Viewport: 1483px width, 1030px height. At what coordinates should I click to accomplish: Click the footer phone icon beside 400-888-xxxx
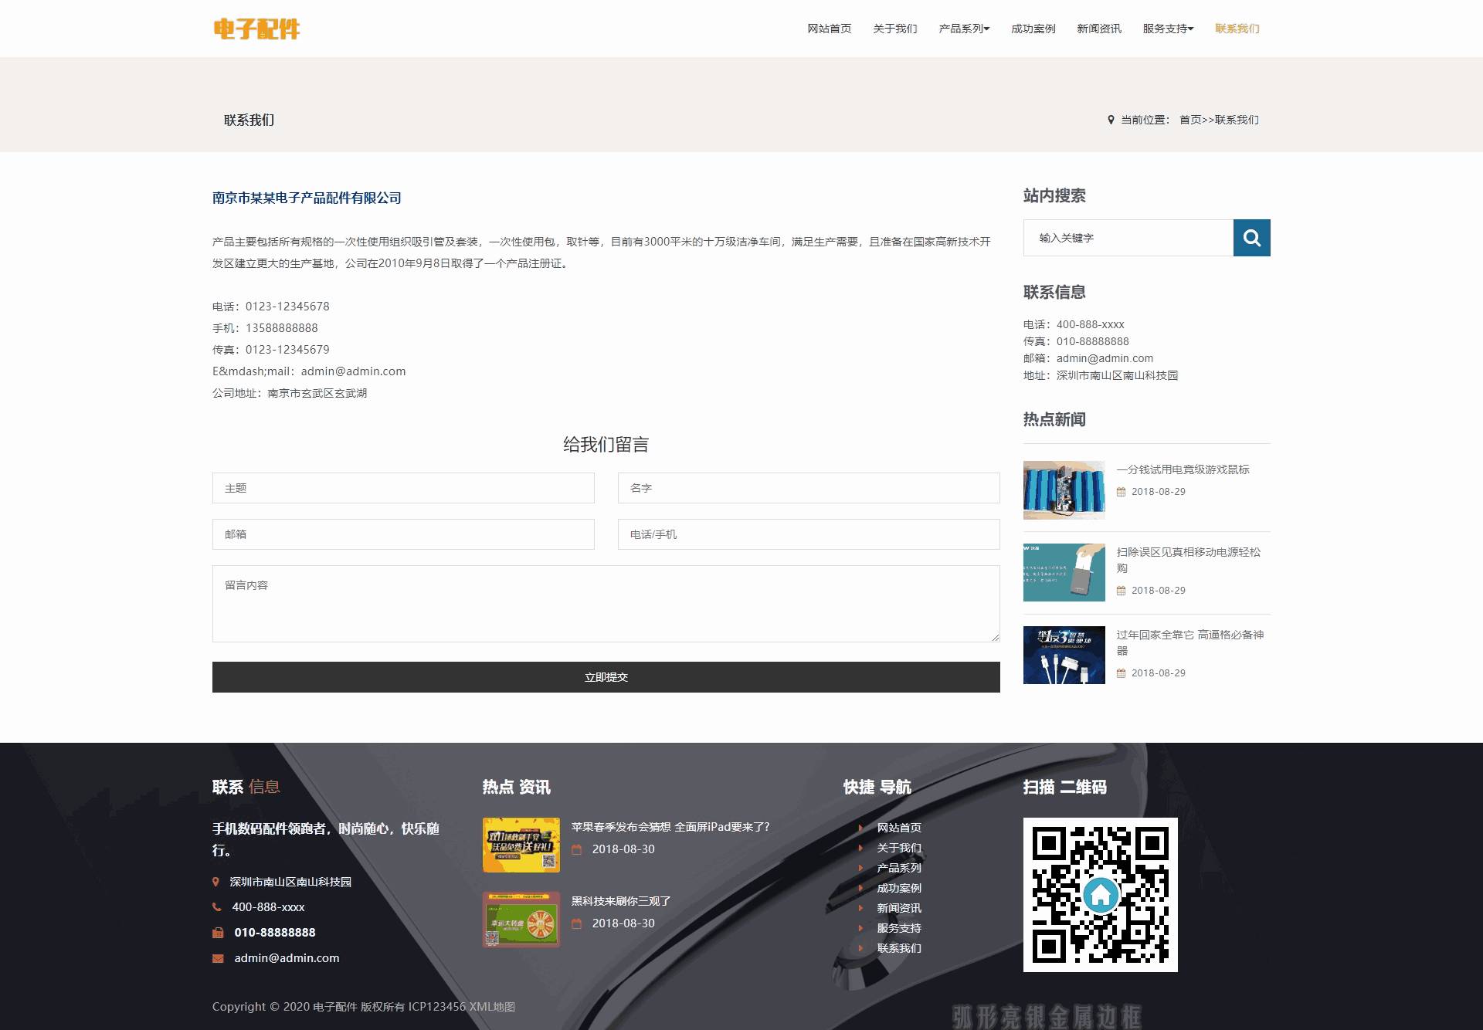[217, 907]
